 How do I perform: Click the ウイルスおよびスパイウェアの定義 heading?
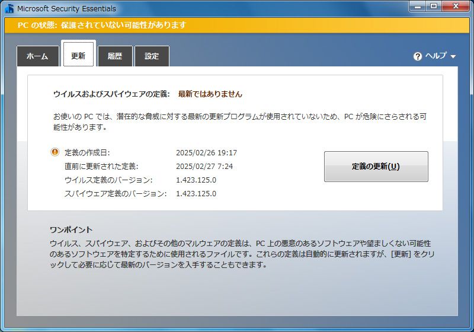point(111,94)
